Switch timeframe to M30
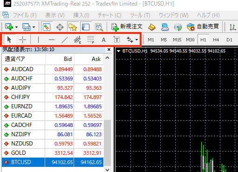This screenshot has height=172, width=238. pos(190,40)
